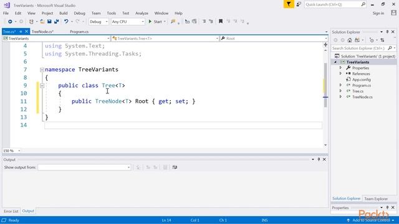Expand the References node in Solution Explorer
399x224 pixels.
[x=341, y=73]
